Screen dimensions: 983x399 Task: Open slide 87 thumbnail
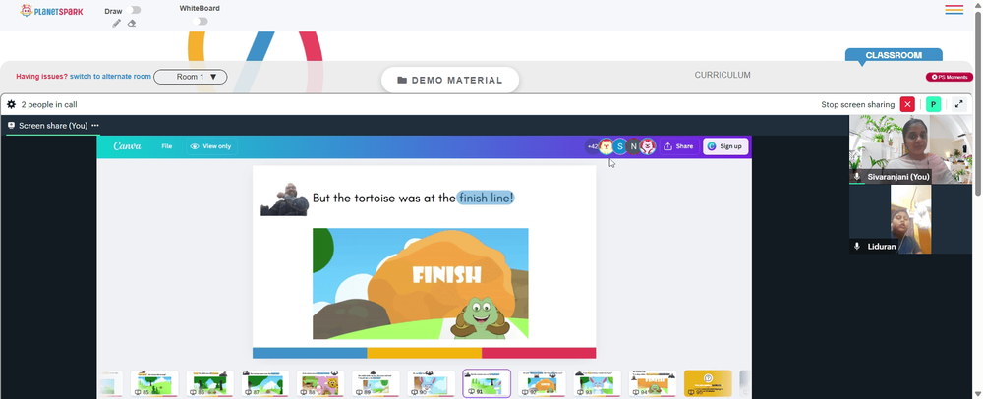265,383
